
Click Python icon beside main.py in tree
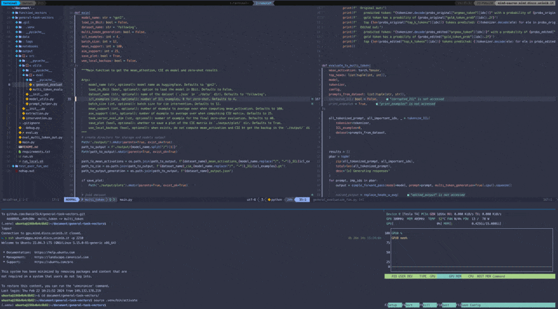(x=20, y=142)
